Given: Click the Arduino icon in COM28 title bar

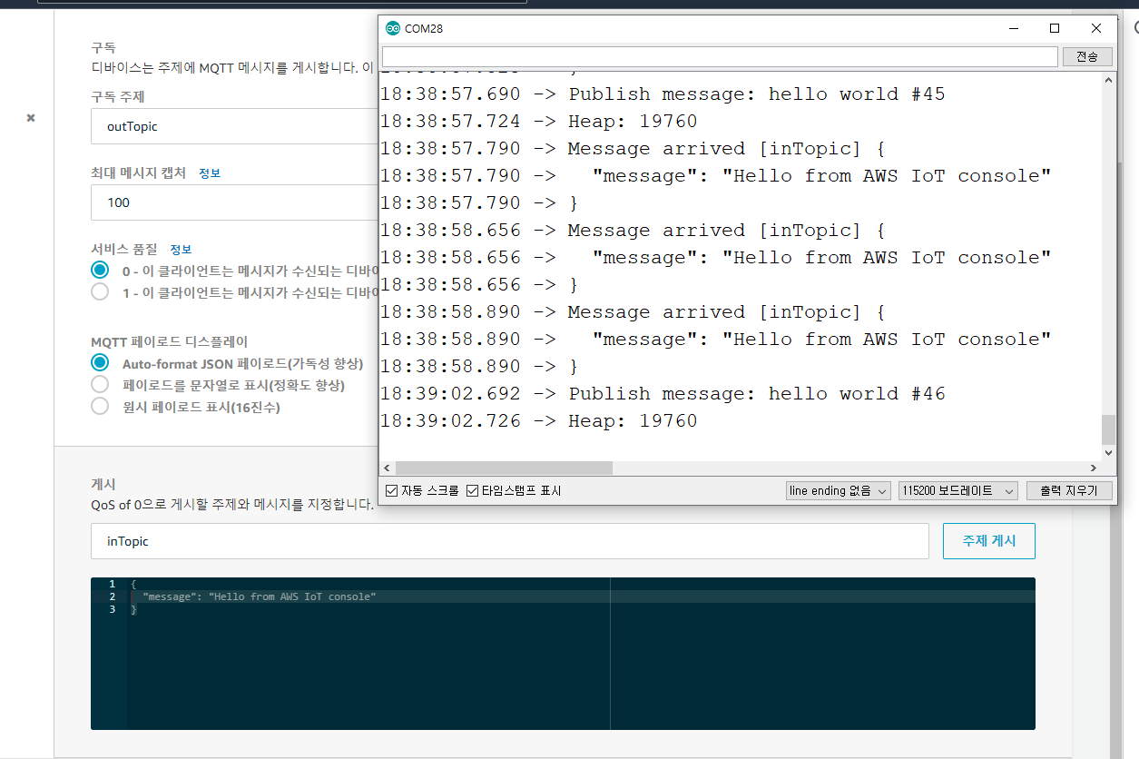Looking at the screenshot, I should pos(393,28).
